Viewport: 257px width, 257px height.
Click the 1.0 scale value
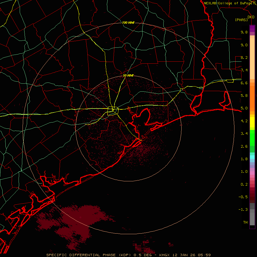pos(244,172)
